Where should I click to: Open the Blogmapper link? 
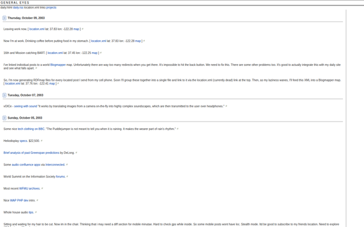click(58, 65)
